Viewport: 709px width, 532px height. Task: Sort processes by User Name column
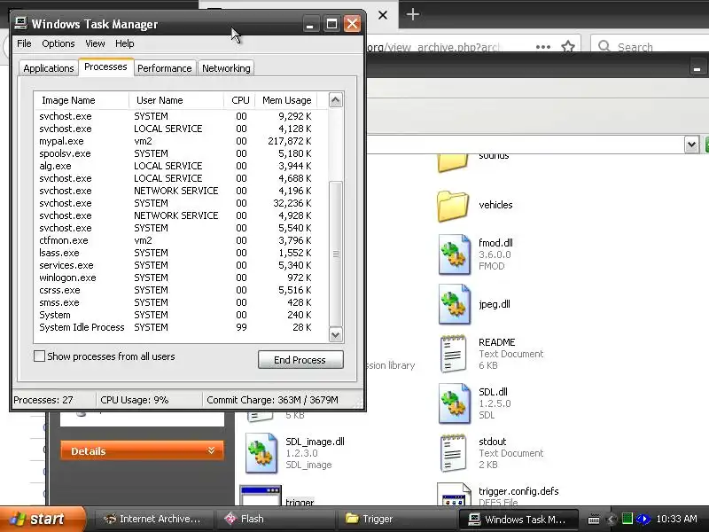click(x=176, y=100)
